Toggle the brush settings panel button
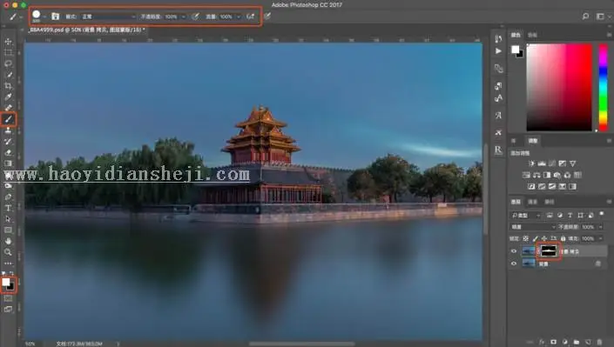614x347 pixels. [x=55, y=17]
